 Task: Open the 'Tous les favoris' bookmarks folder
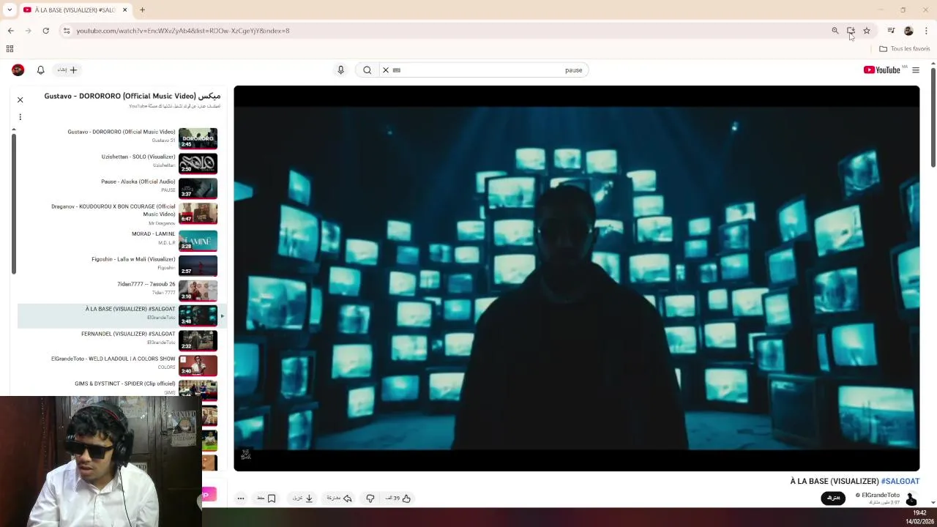point(905,49)
